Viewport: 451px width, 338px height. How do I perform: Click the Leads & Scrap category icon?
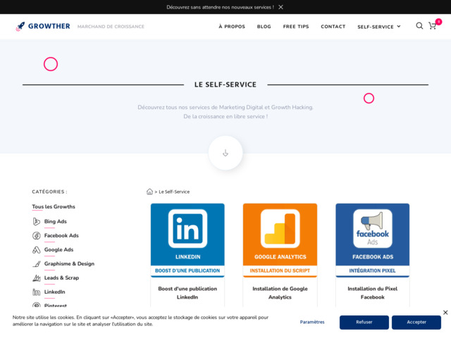click(36, 278)
